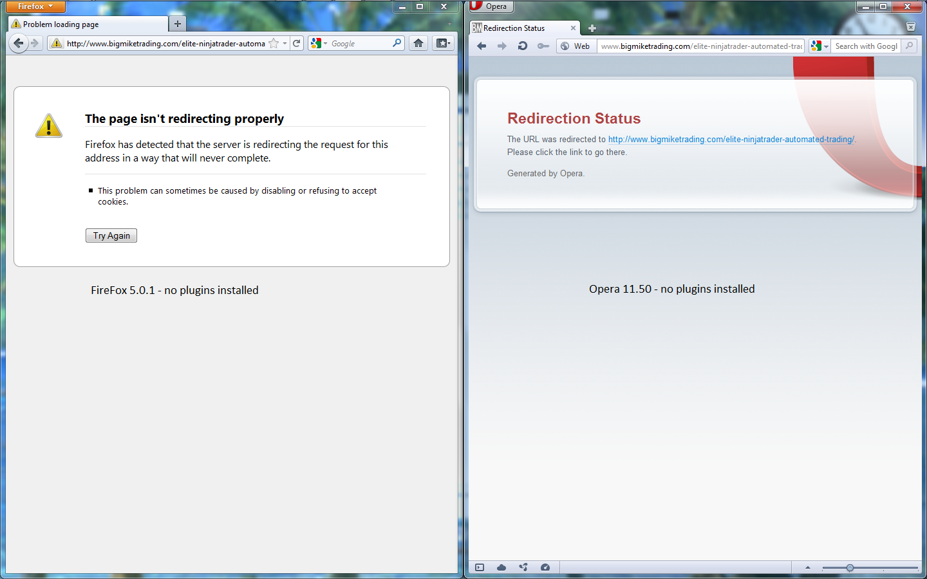Click the Try Again button

pyautogui.click(x=111, y=235)
